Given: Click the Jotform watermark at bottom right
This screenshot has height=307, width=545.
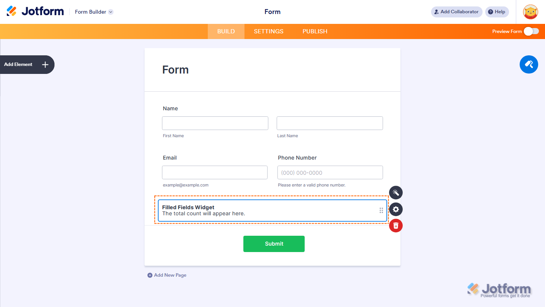Looking at the screenshot, I should pyautogui.click(x=499, y=289).
